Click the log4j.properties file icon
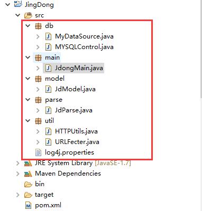This screenshot has width=202, height=211. coord(38,152)
